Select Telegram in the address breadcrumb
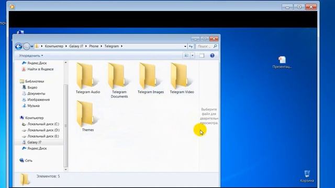 tap(111, 46)
